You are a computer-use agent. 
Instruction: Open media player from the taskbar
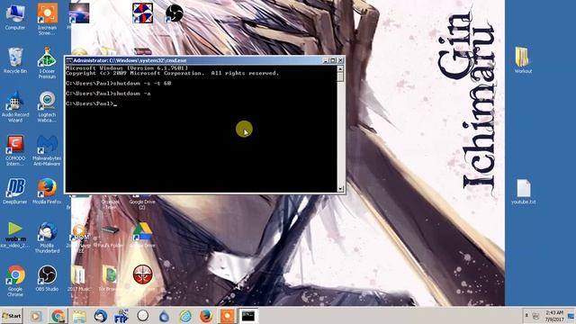click(36, 316)
